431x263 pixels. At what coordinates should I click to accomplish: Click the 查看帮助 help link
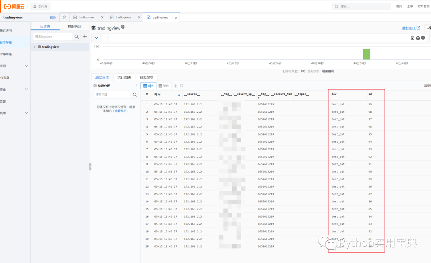[121, 111]
